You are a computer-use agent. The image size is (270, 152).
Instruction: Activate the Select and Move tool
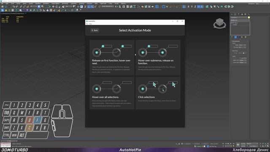[x=53, y=7]
